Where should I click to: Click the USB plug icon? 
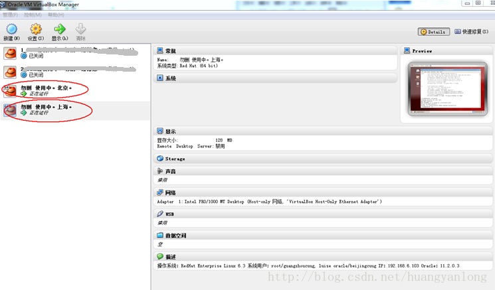pos(160,214)
